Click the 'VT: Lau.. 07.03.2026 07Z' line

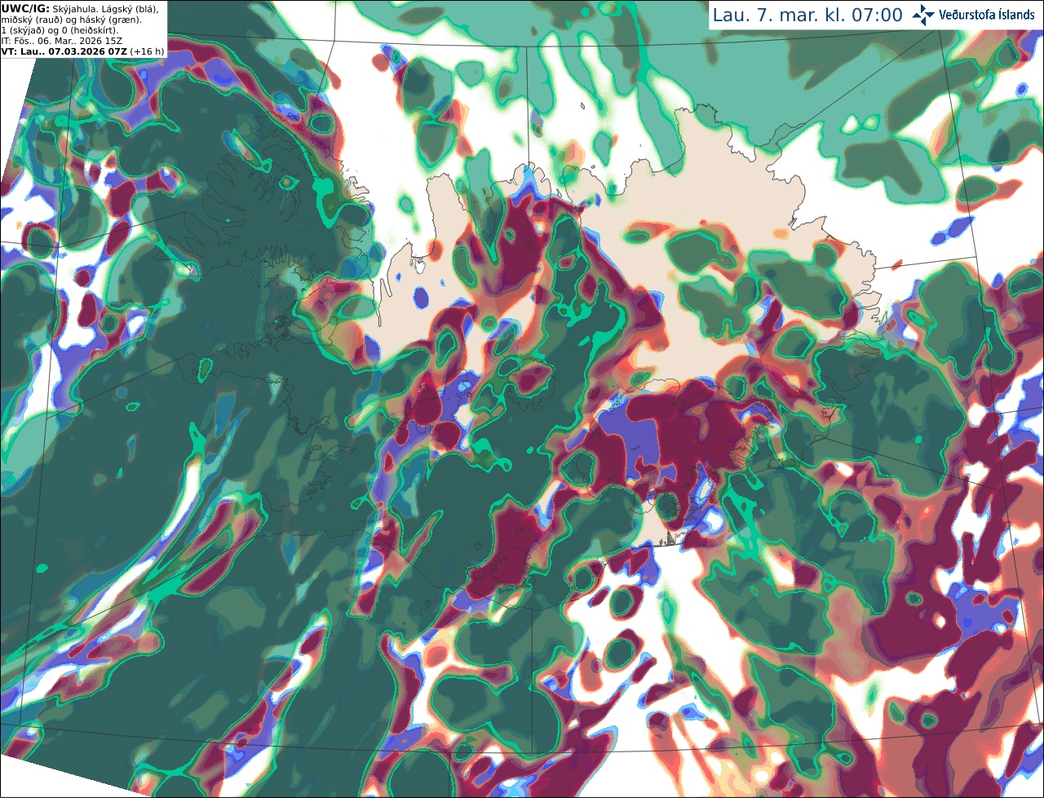64,51
